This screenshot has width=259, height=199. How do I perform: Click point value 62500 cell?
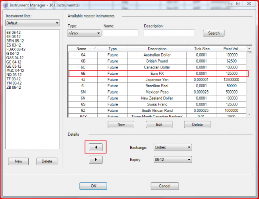(231, 61)
